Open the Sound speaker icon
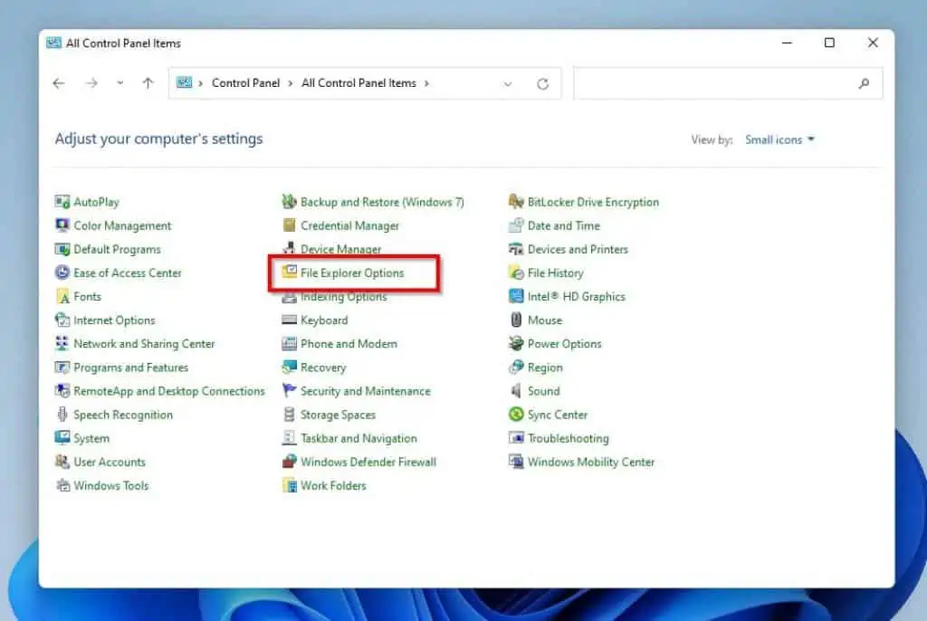The width and height of the screenshot is (927, 621). point(516,392)
